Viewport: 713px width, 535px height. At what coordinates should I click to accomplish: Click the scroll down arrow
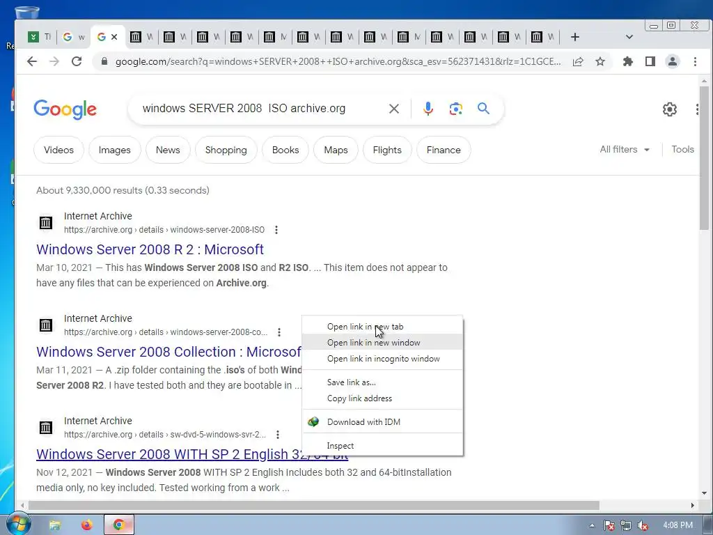pyautogui.click(x=704, y=493)
